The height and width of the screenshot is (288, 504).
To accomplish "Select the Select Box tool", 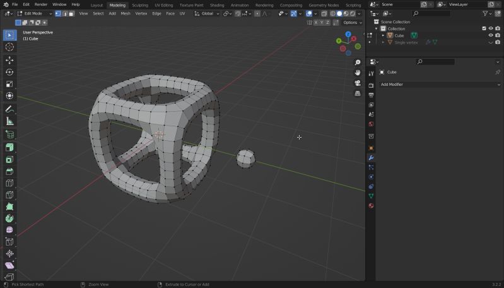I will (x=9, y=35).
